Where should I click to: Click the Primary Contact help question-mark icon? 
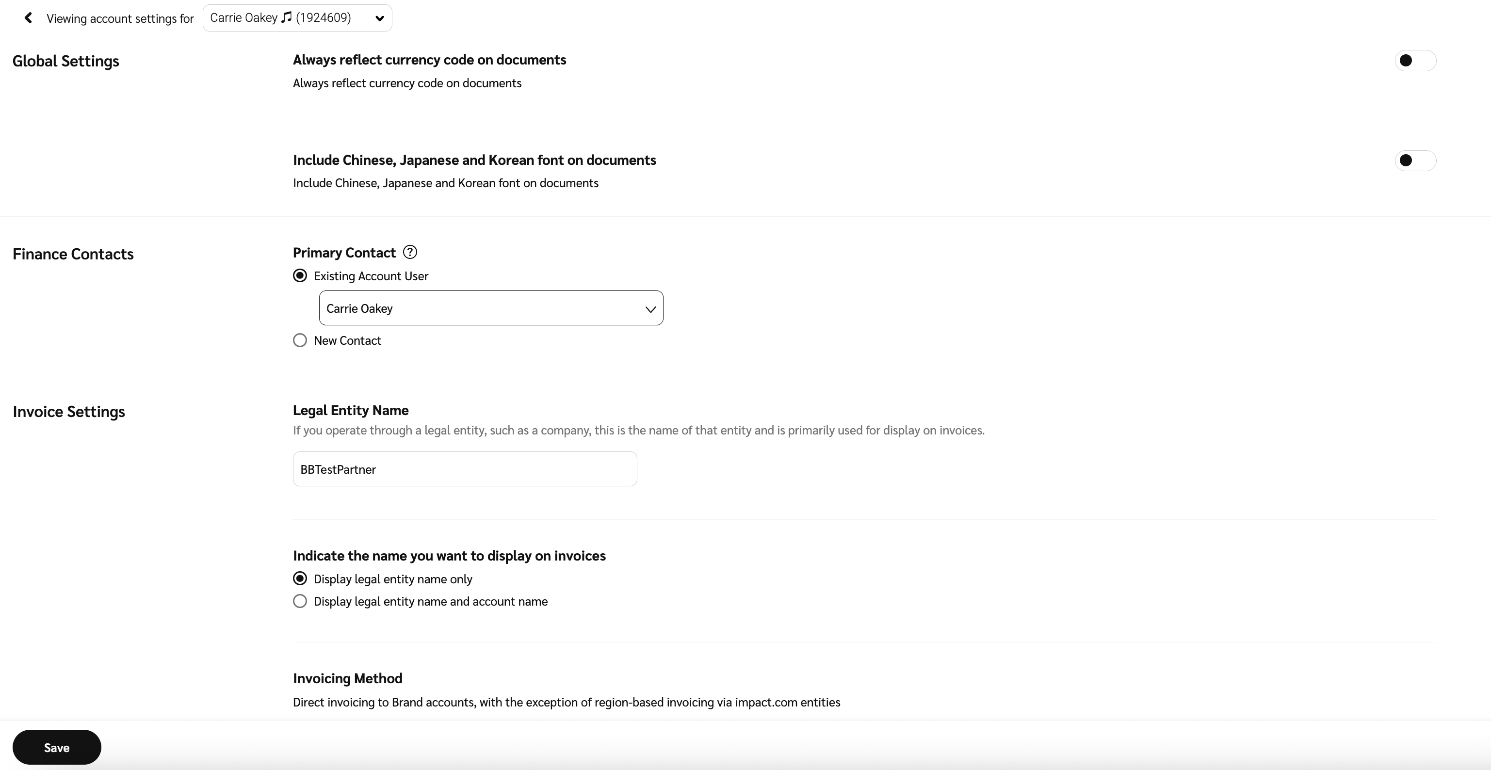(410, 252)
